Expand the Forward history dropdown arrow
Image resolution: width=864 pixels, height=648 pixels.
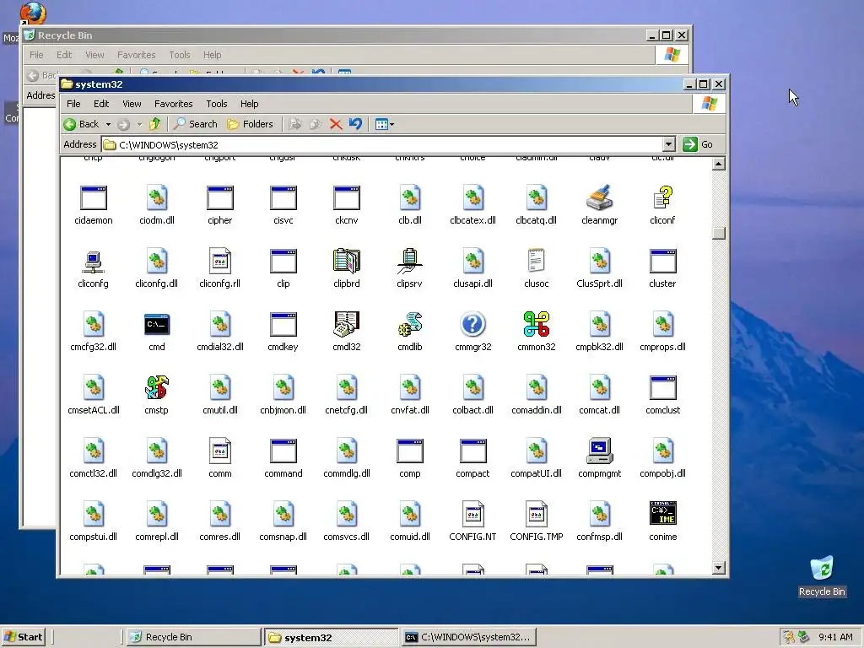(x=139, y=125)
